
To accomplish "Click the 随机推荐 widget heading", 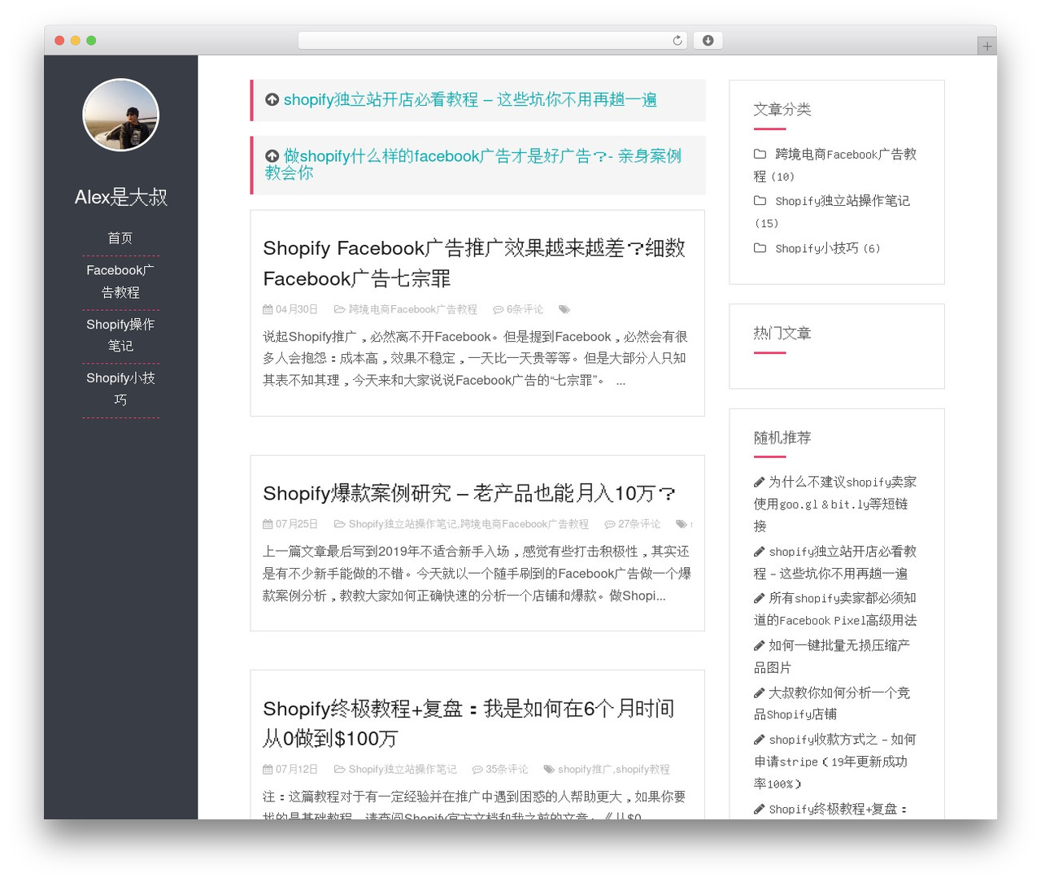I will [x=782, y=438].
